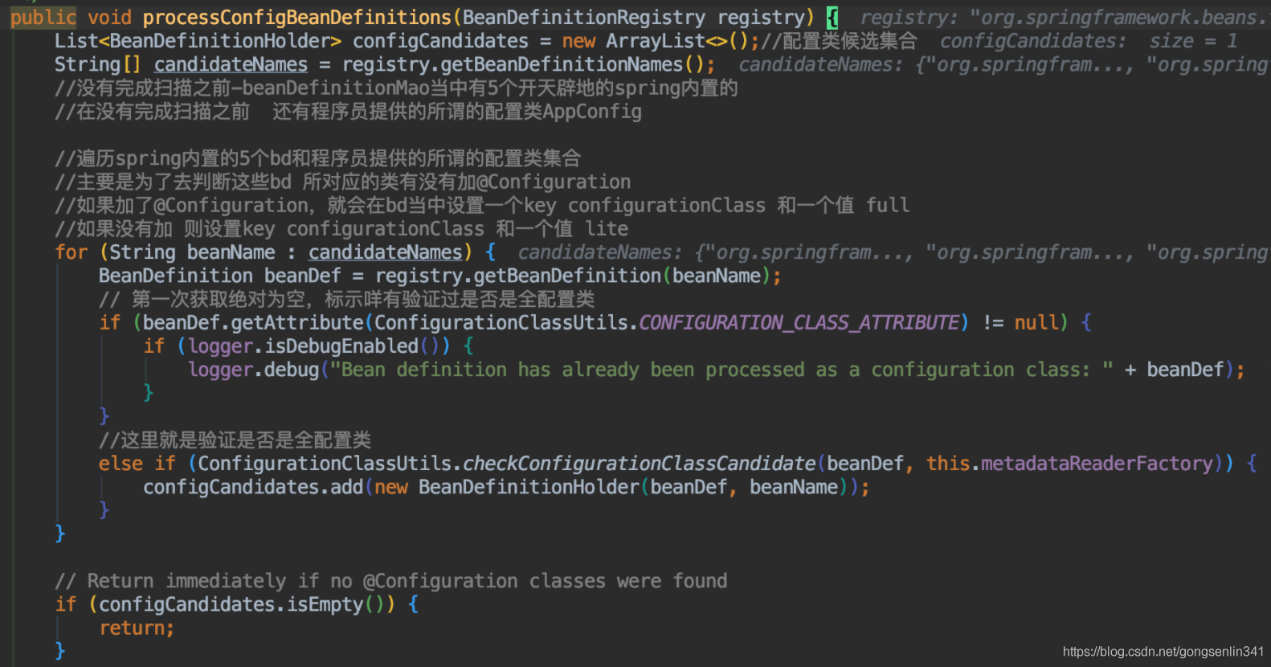Click List<BeanDefinitionHolder> in the configCandidates declaration
Image resolution: width=1271 pixels, height=667 pixels.
[x=198, y=41]
